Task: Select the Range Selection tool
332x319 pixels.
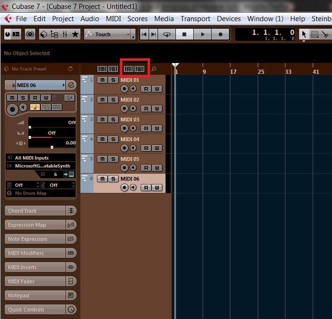Action: [x=315, y=34]
